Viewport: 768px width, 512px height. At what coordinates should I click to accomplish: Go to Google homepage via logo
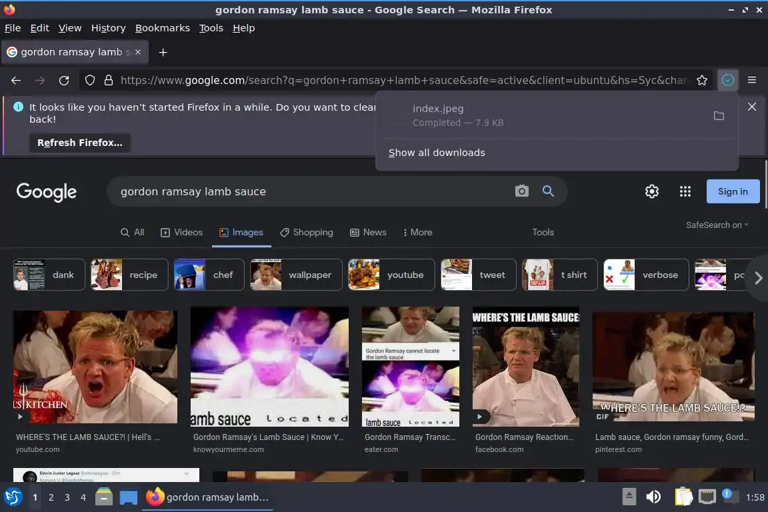tap(47, 192)
